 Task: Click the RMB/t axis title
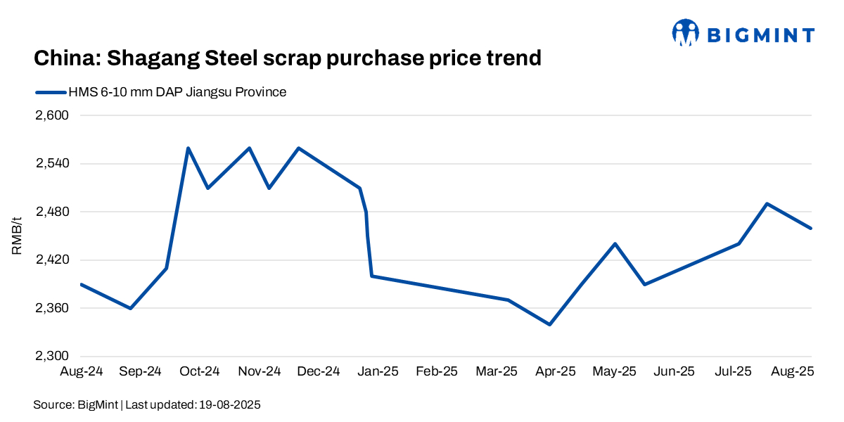[17, 236]
